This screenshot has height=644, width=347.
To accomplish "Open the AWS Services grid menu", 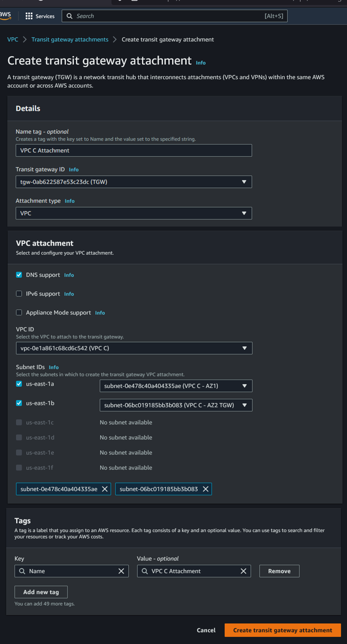I will pyautogui.click(x=40, y=16).
